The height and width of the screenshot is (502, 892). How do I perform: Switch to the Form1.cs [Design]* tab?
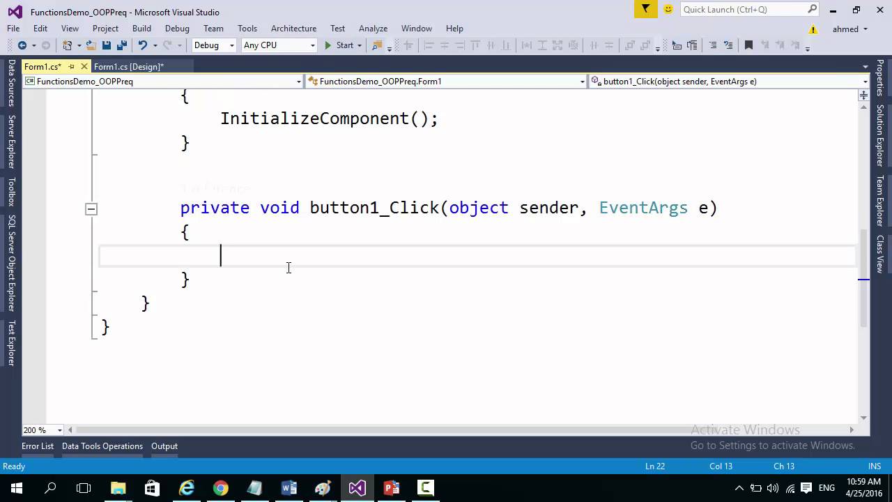click(x=129, y=67)
